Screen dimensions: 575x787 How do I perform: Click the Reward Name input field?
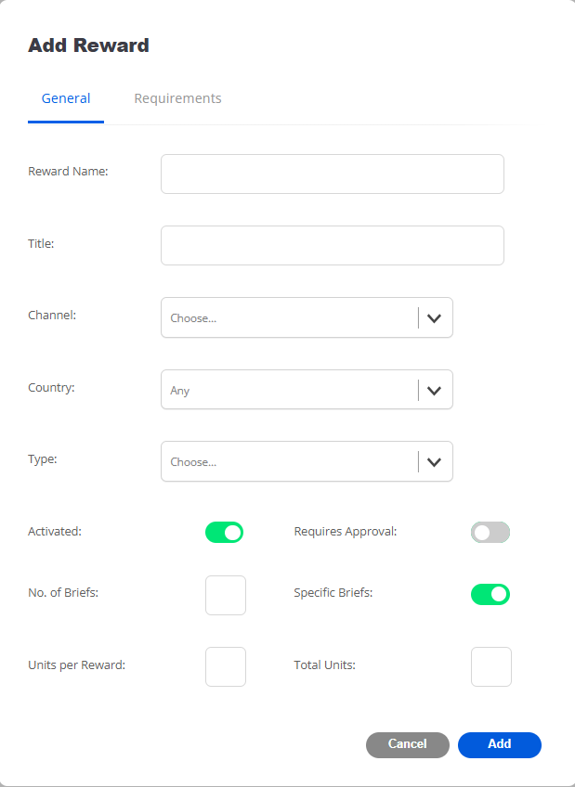pyautogui.click(x=332, y=174)
